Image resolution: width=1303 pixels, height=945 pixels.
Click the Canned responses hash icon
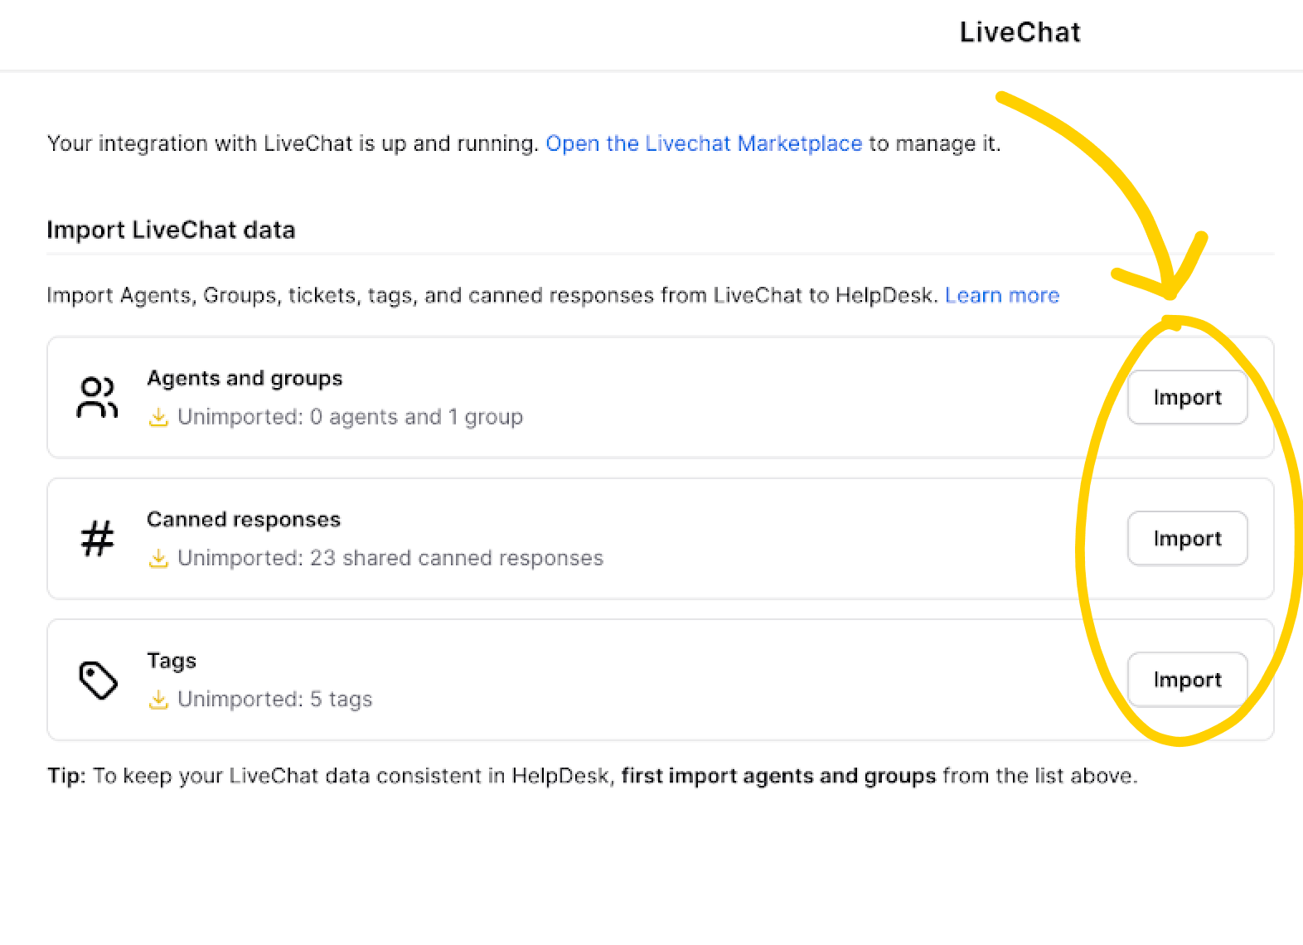point(97,539)
